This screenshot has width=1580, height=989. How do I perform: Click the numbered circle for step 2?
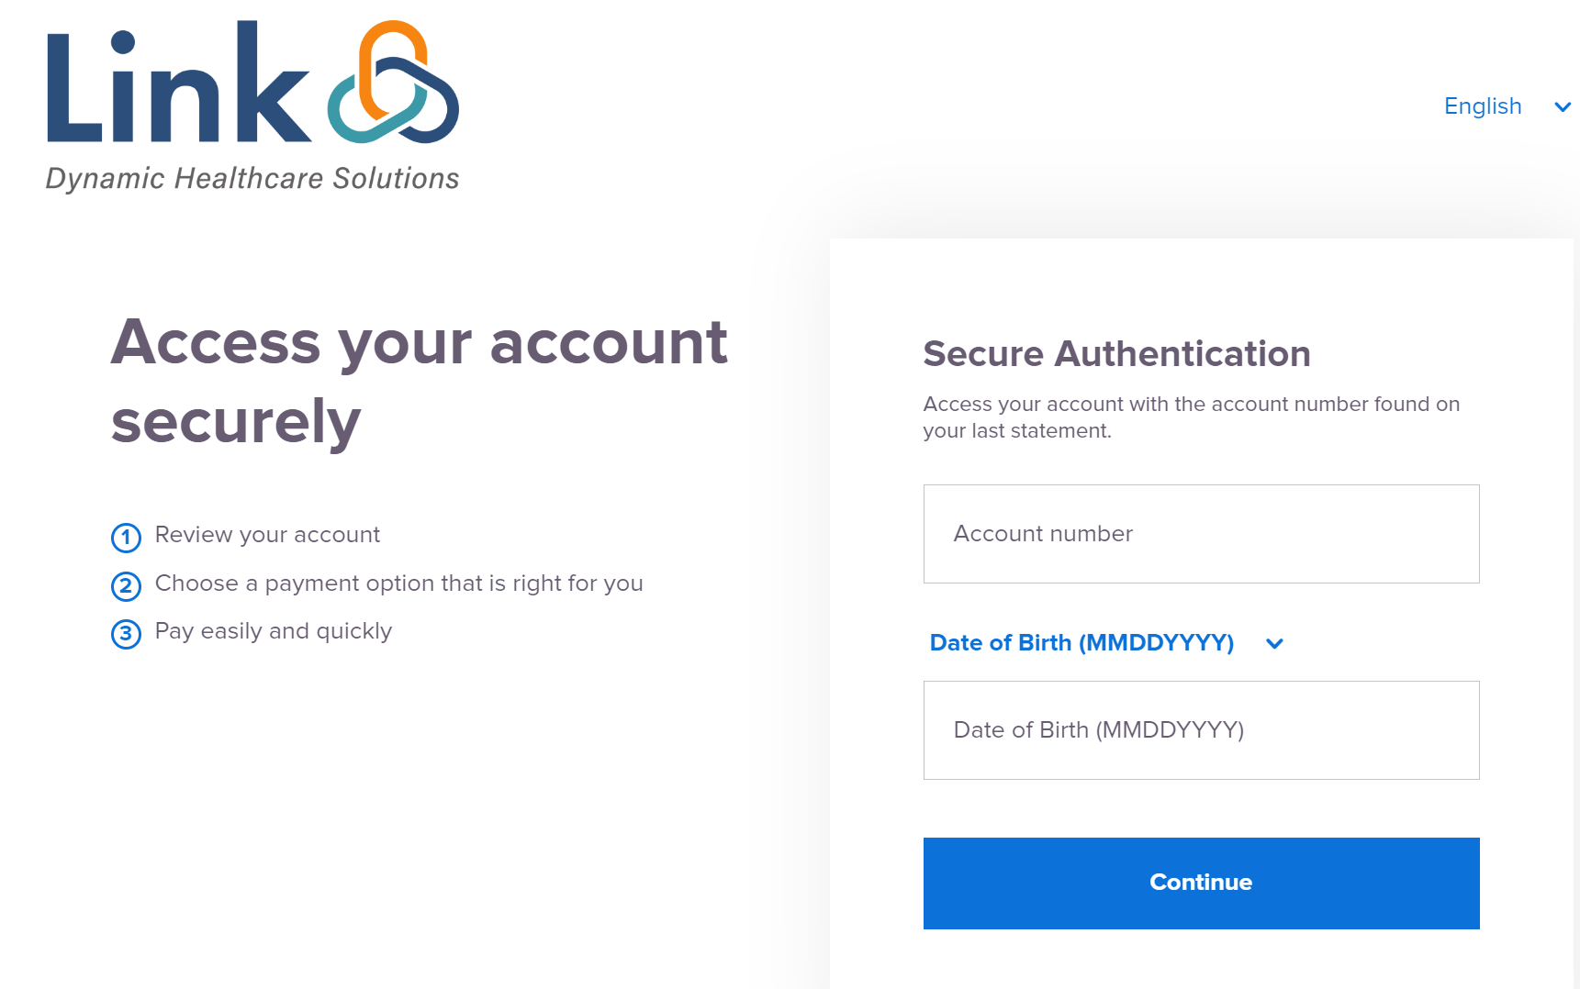(126, 586)
